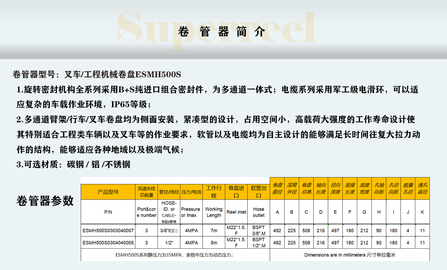This screenshot has height=270, width=447.
Task: Click product number ESMH500S0303040007
Action: coord(108,231)
